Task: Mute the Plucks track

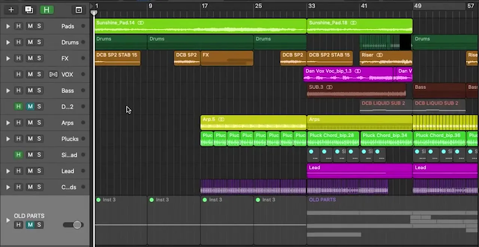Action: [x=30, y=138]
